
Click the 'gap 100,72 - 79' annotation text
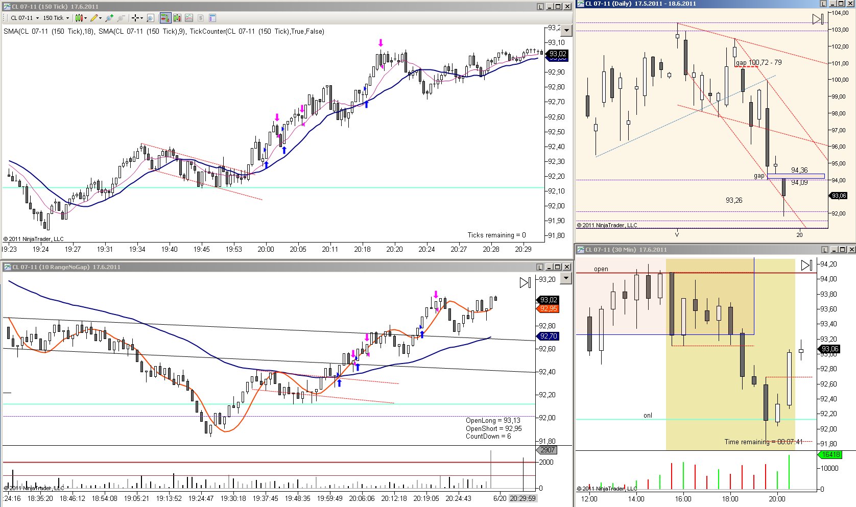pyautogui.click(x=758, y=62)
